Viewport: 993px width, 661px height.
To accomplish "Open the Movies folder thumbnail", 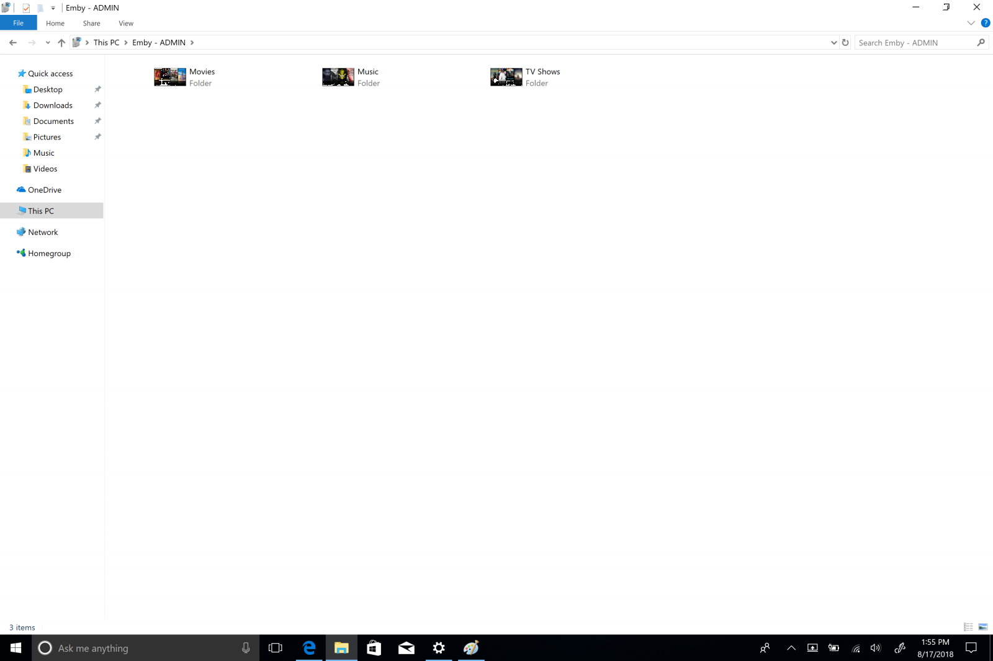I will click(170, 77).
